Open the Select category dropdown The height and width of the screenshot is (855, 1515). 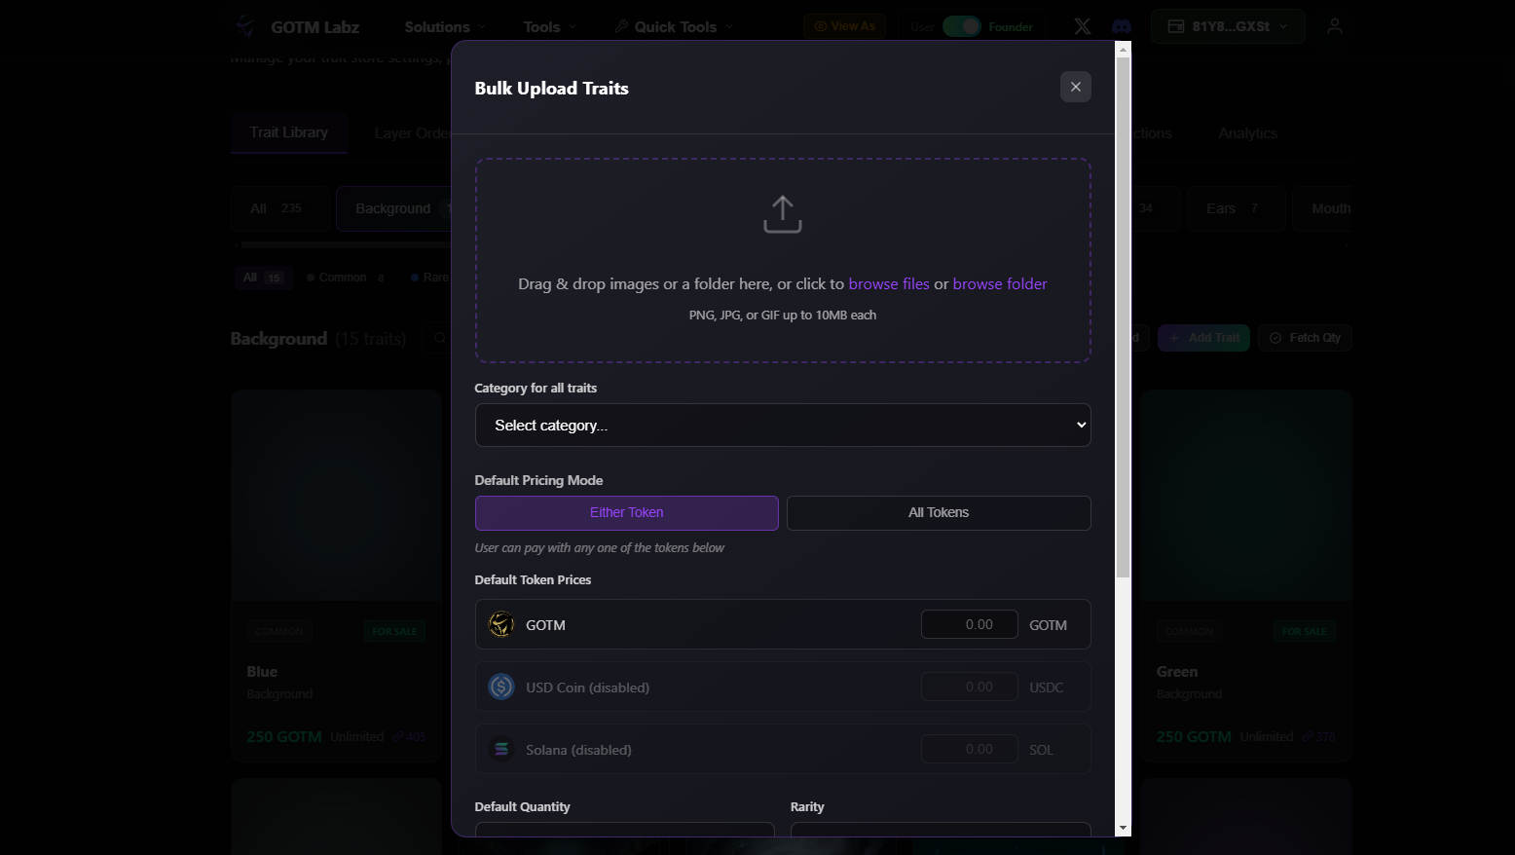(x=782, y=426)
